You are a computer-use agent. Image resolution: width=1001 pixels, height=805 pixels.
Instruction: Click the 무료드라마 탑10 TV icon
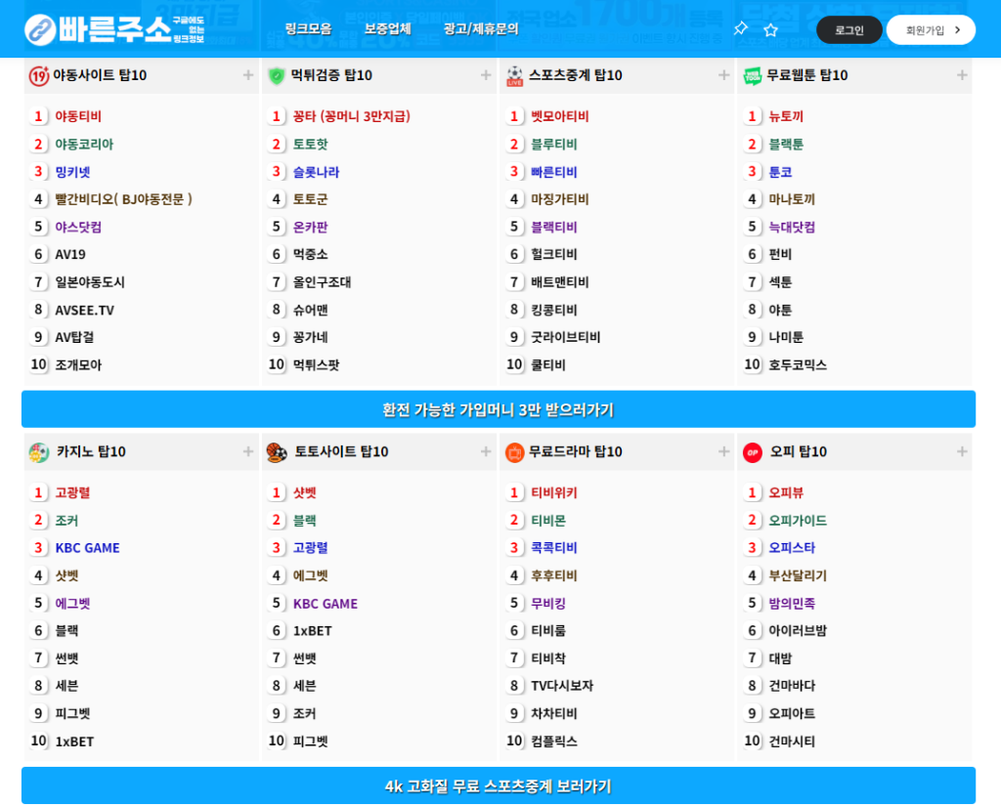[x=514, y=452]
